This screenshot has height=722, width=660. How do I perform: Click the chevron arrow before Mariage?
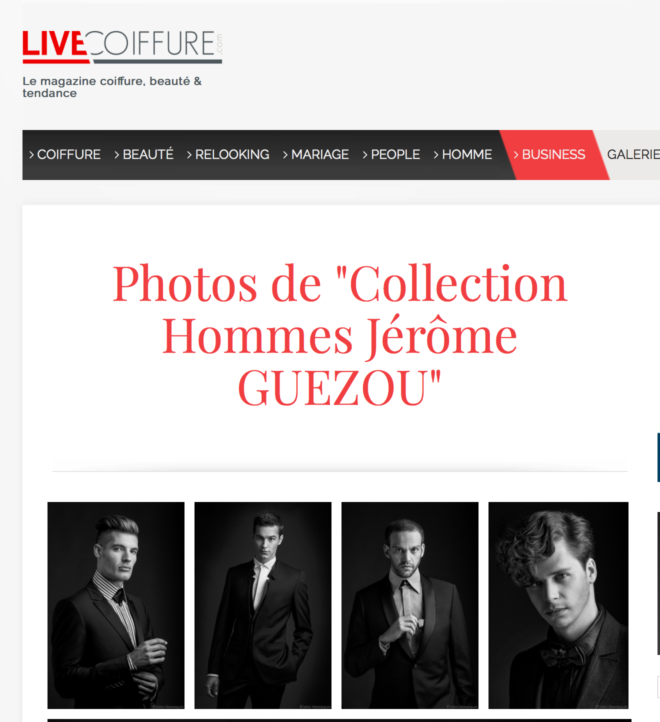tap(285, 155)
